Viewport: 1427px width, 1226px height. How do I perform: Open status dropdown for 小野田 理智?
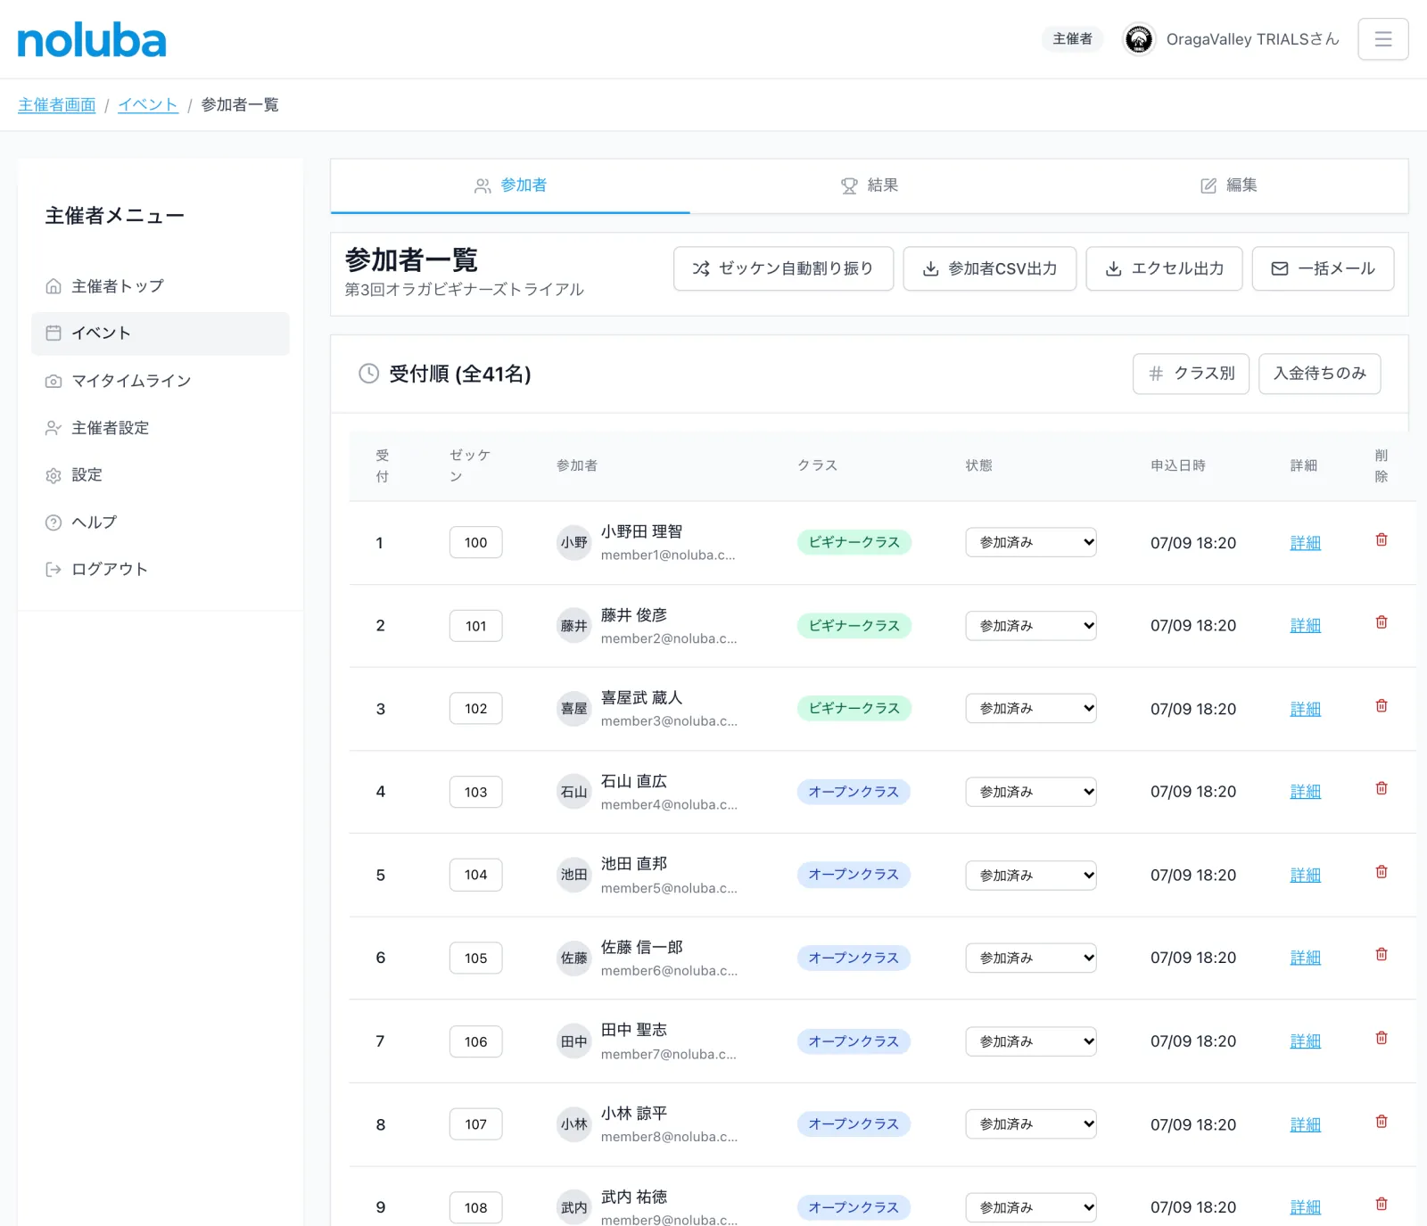pyautogui.click(x=1030, y=542)
